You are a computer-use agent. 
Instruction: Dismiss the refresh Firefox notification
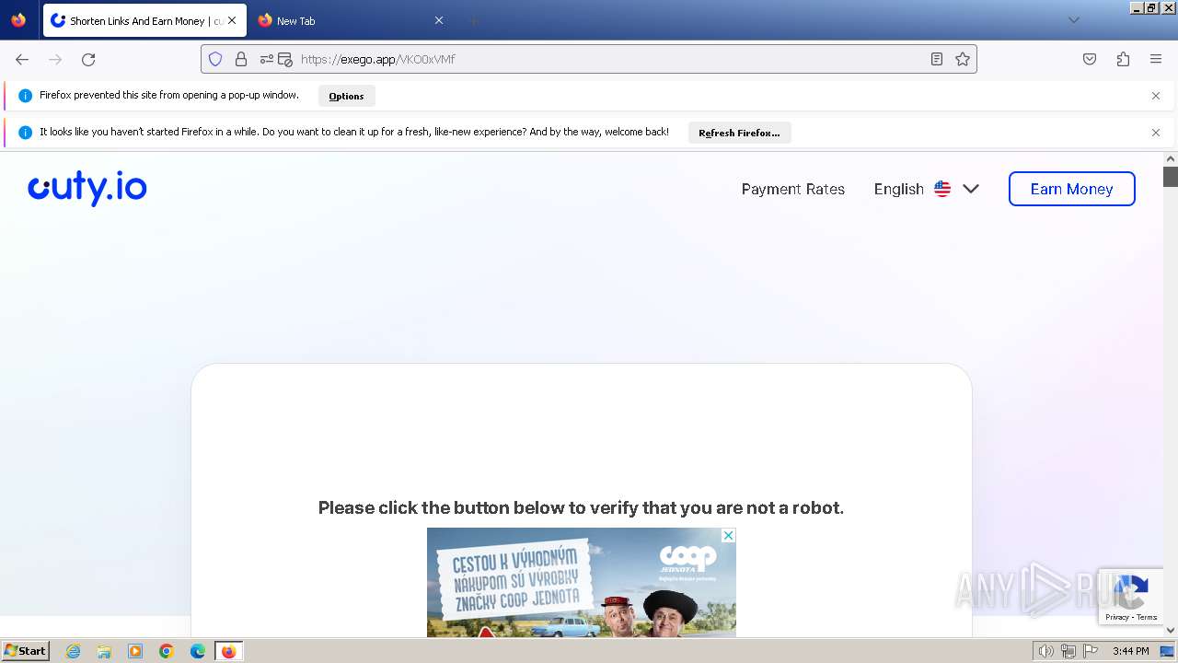tap(1156, 133)
